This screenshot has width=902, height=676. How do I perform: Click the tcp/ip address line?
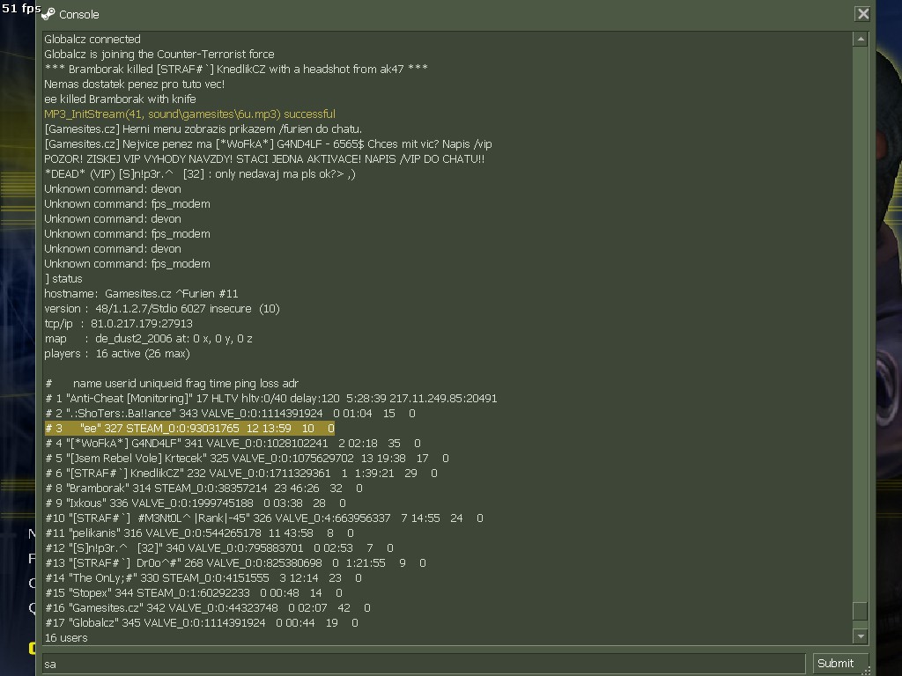pos(118,324)
